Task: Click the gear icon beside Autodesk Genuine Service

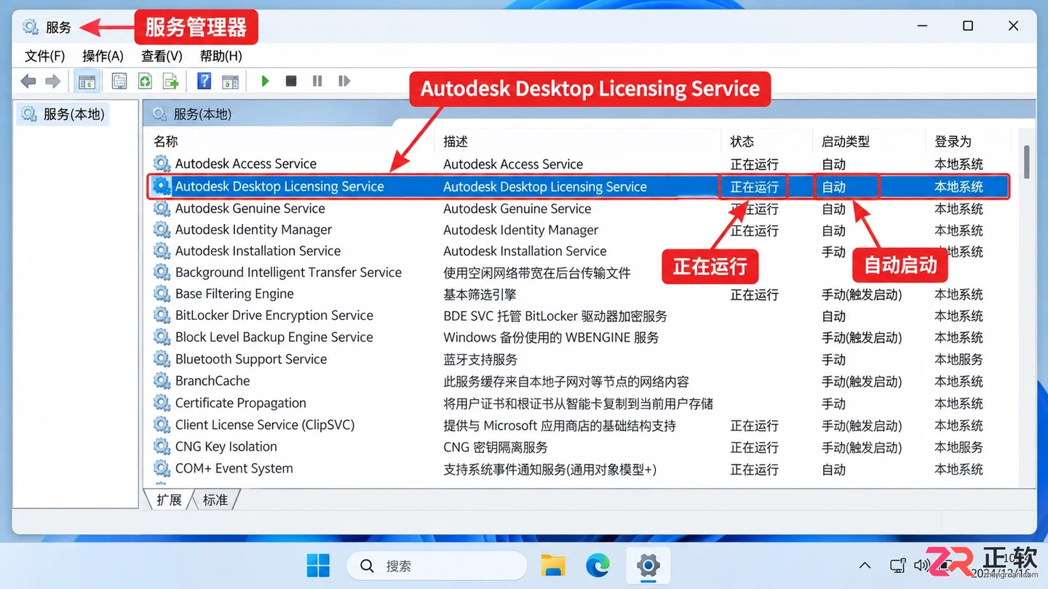Action: coord(162,208)
